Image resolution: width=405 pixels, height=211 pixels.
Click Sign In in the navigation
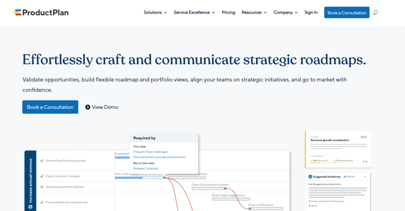311,13
